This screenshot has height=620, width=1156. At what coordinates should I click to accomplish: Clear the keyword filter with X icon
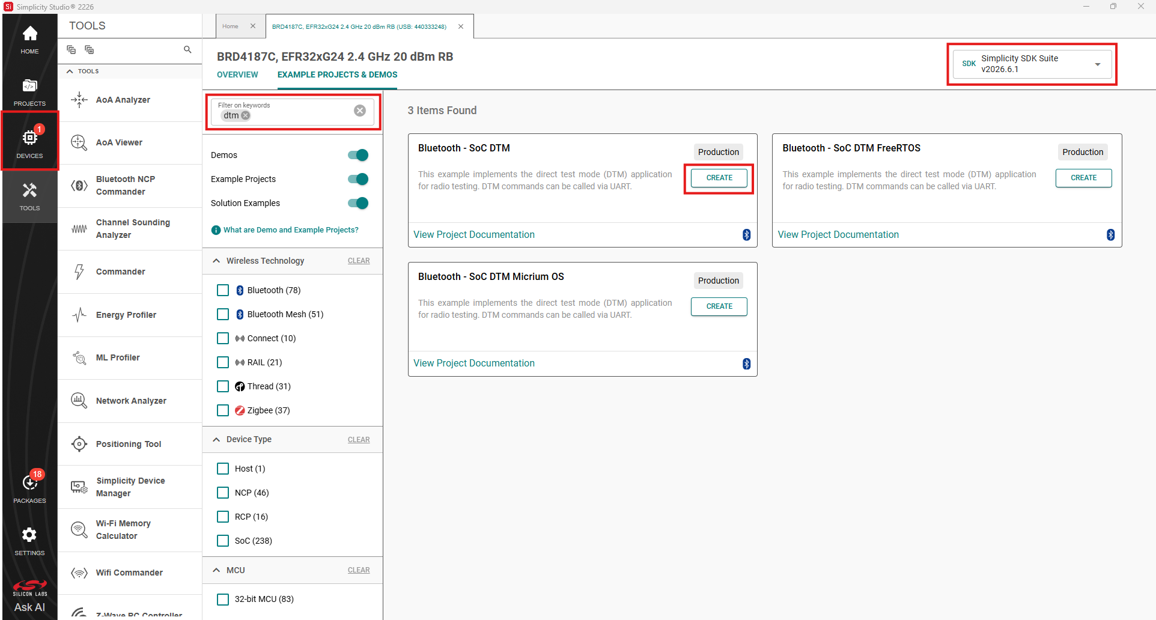(x=360, y=111)
